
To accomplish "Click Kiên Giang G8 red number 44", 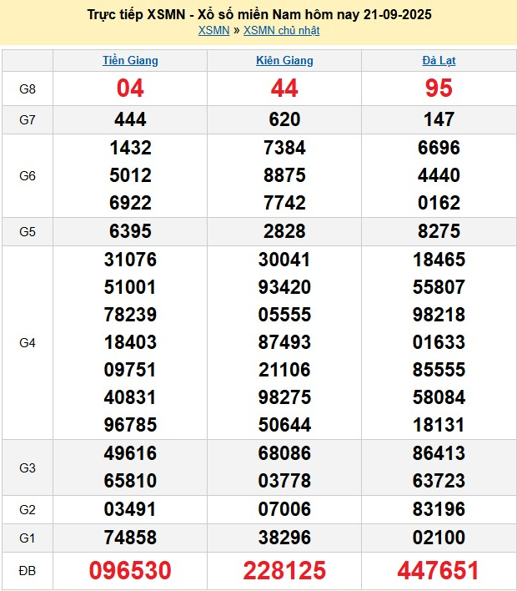I will point(284,88).
